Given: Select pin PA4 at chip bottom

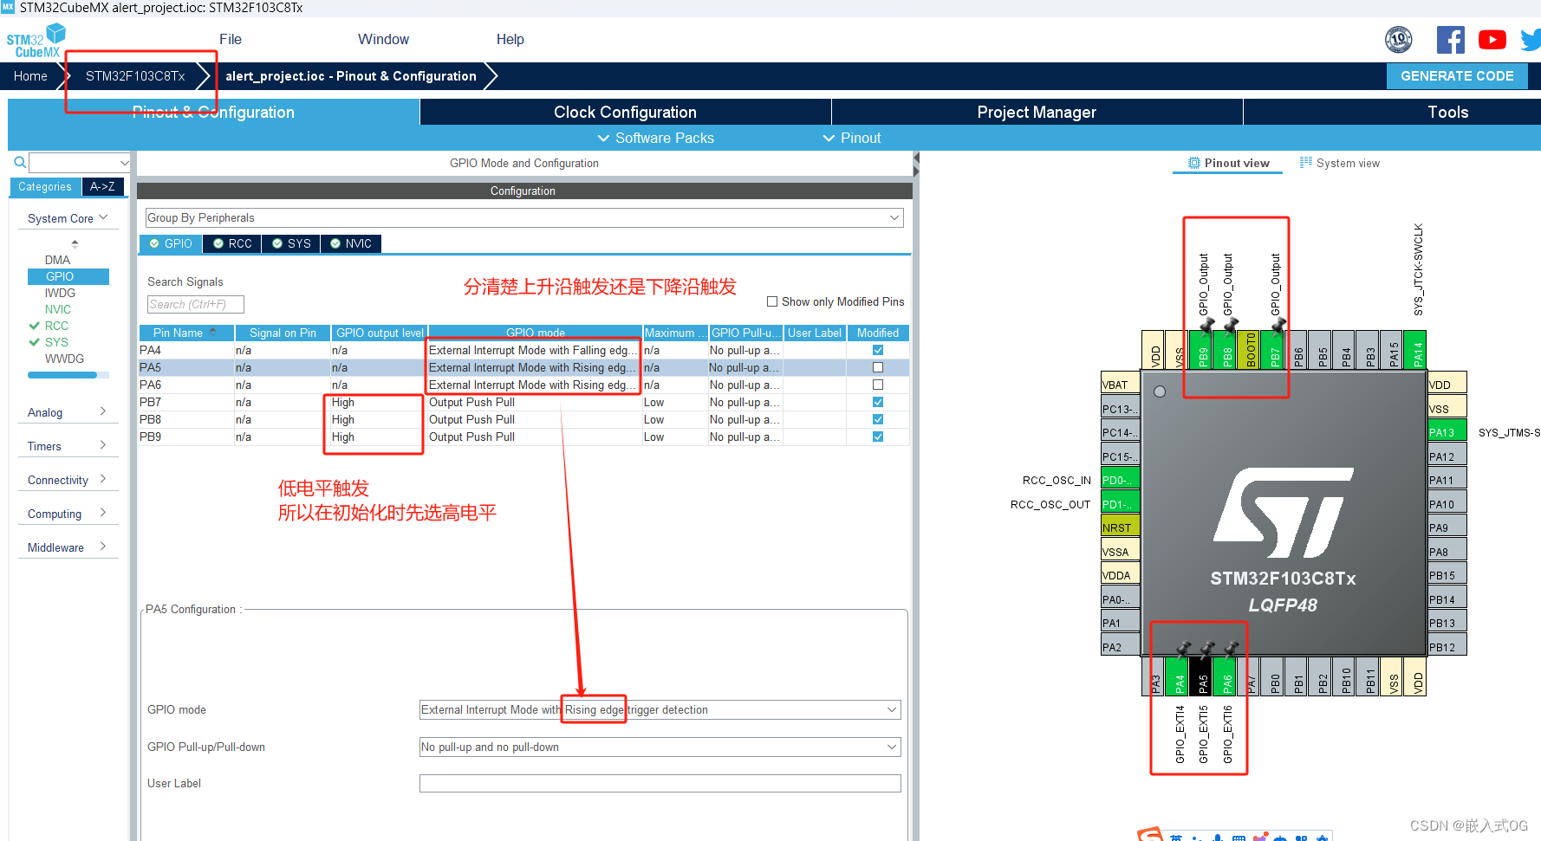Looking at the screenshot, I should coord(1179,676).
